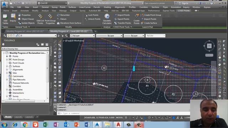Click the ViewCube Top face
Viewport: 228px width, 128px height.
tap(209, 46)
